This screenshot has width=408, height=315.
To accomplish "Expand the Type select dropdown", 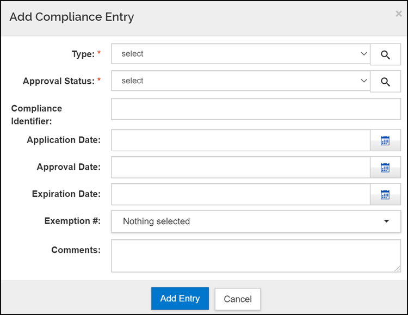I will click(x=240, y=54).
